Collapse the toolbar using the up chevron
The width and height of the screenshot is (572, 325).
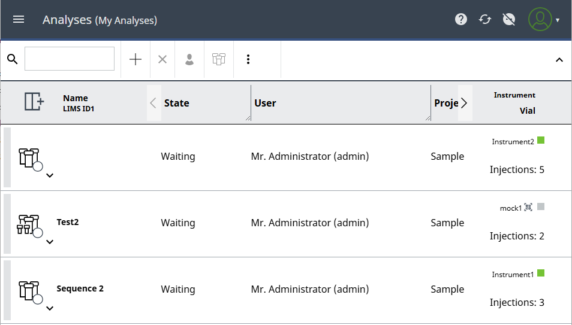(x=559, y=60)
